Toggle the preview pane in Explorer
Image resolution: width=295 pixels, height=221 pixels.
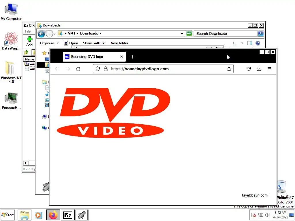point(250,43)
